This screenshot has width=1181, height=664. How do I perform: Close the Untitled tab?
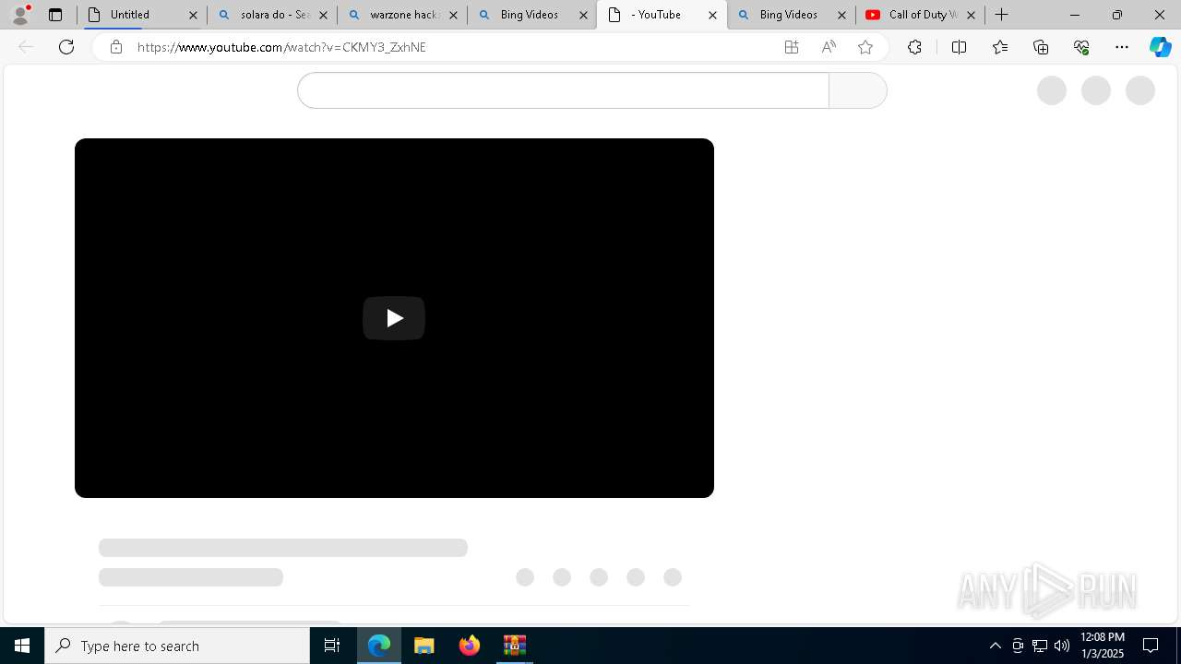193,15
